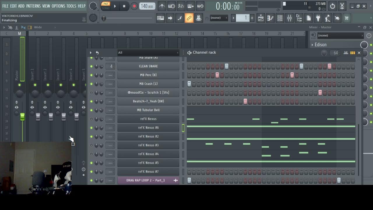Image resolution: width=373 pixels, height=210 pixels.
Task: Open the Channel rack menu arrow
Action: click(91, 53)
